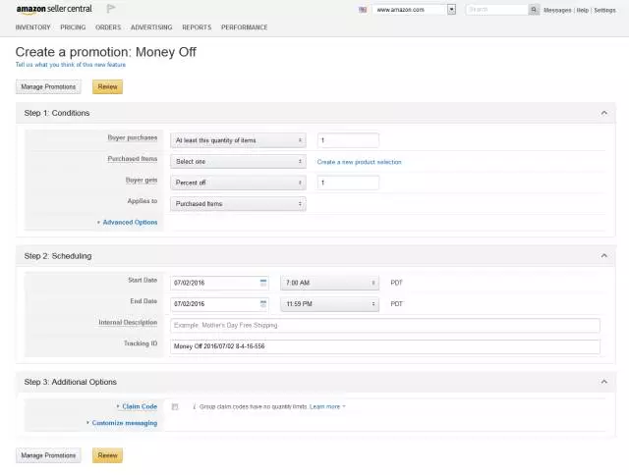Open the Purchased Items 'Select one' dropdown
This screenshot has width=629, height=475.
coord(238,161)
